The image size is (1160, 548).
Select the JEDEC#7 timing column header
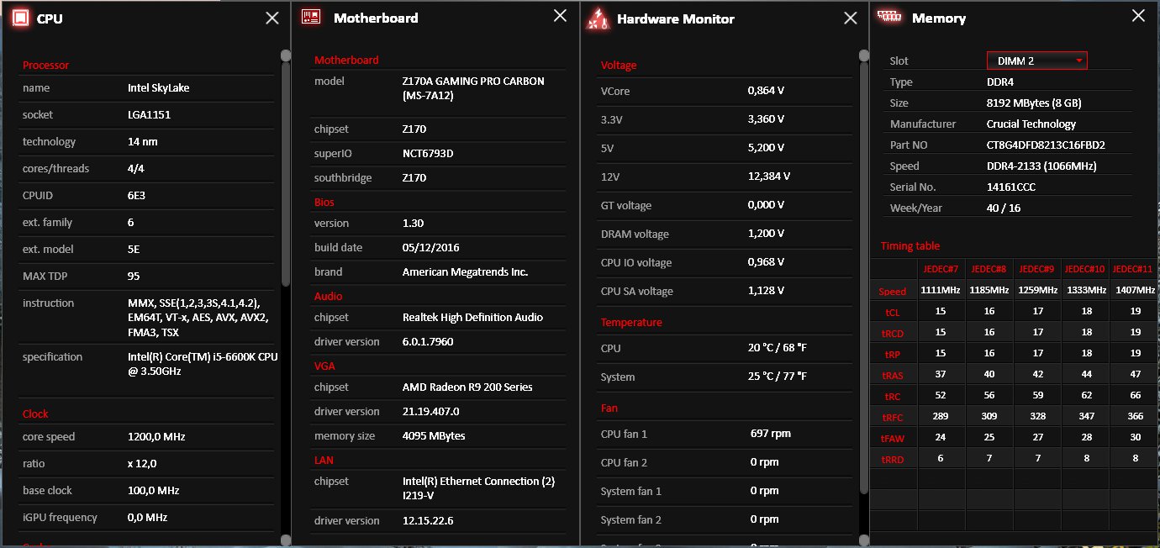point(941,269)
